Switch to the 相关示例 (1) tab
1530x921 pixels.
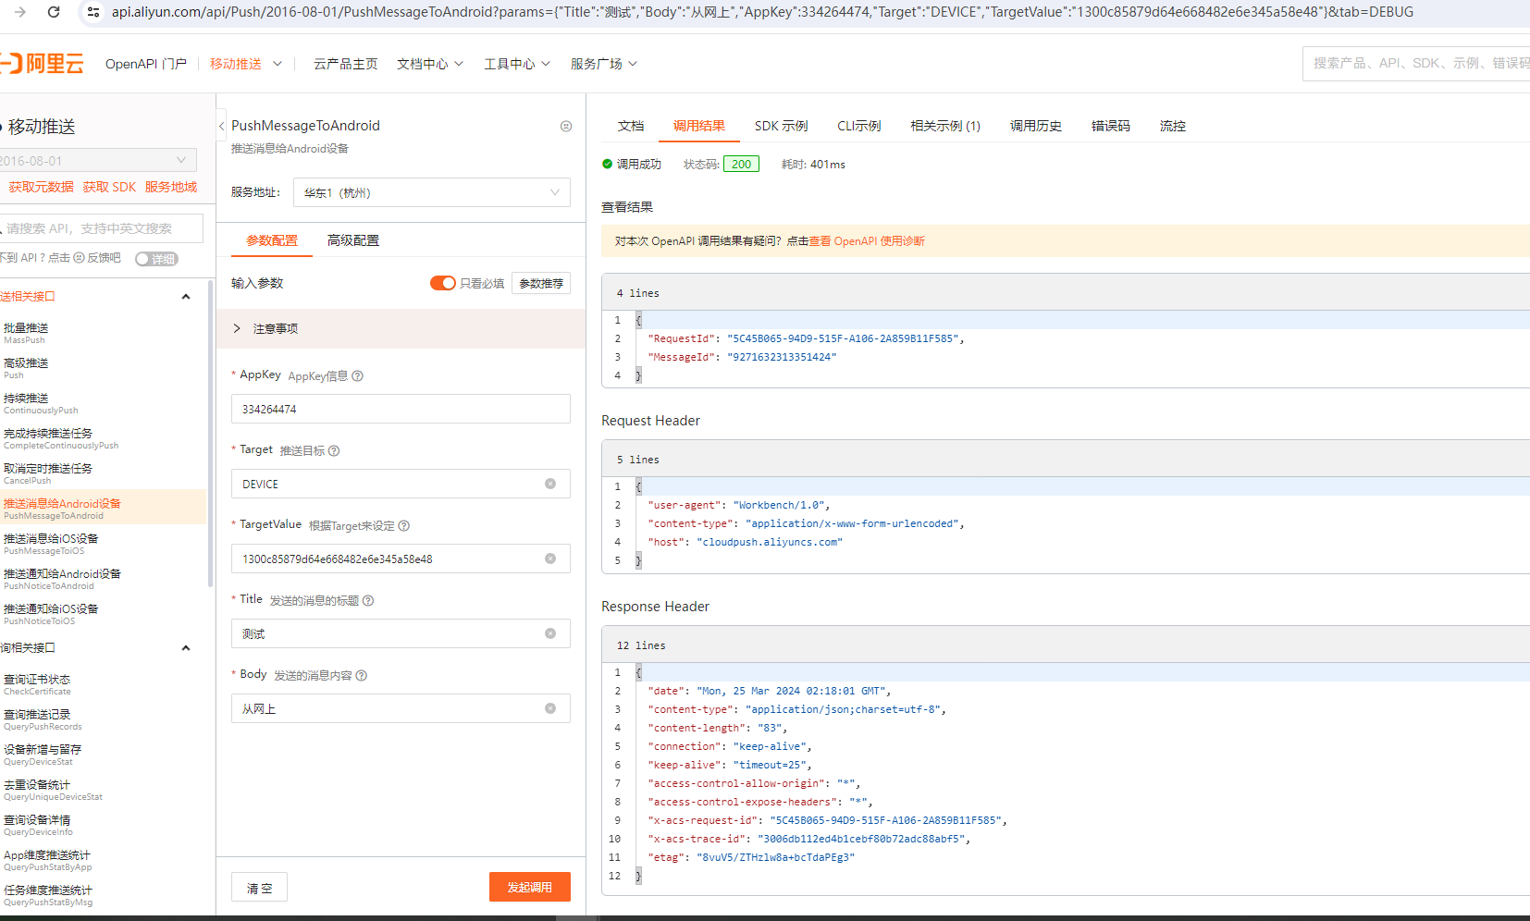[945, 126]
